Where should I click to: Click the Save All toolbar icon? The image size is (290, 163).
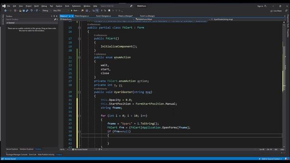coord(27,11)
